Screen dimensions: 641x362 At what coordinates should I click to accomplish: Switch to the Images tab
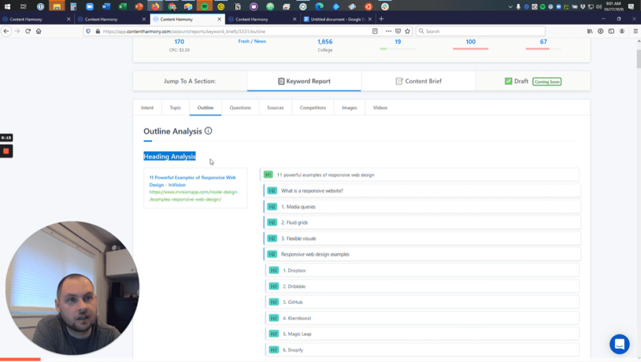349,108
